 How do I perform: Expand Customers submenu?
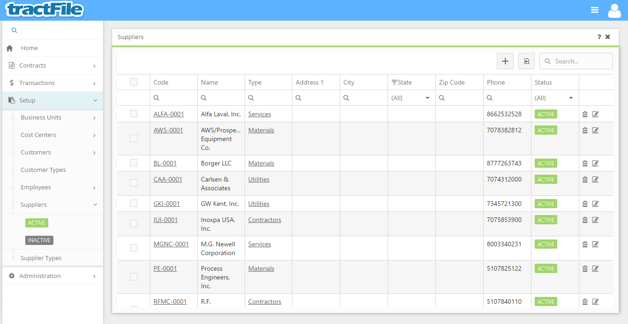tap(52, 153)
